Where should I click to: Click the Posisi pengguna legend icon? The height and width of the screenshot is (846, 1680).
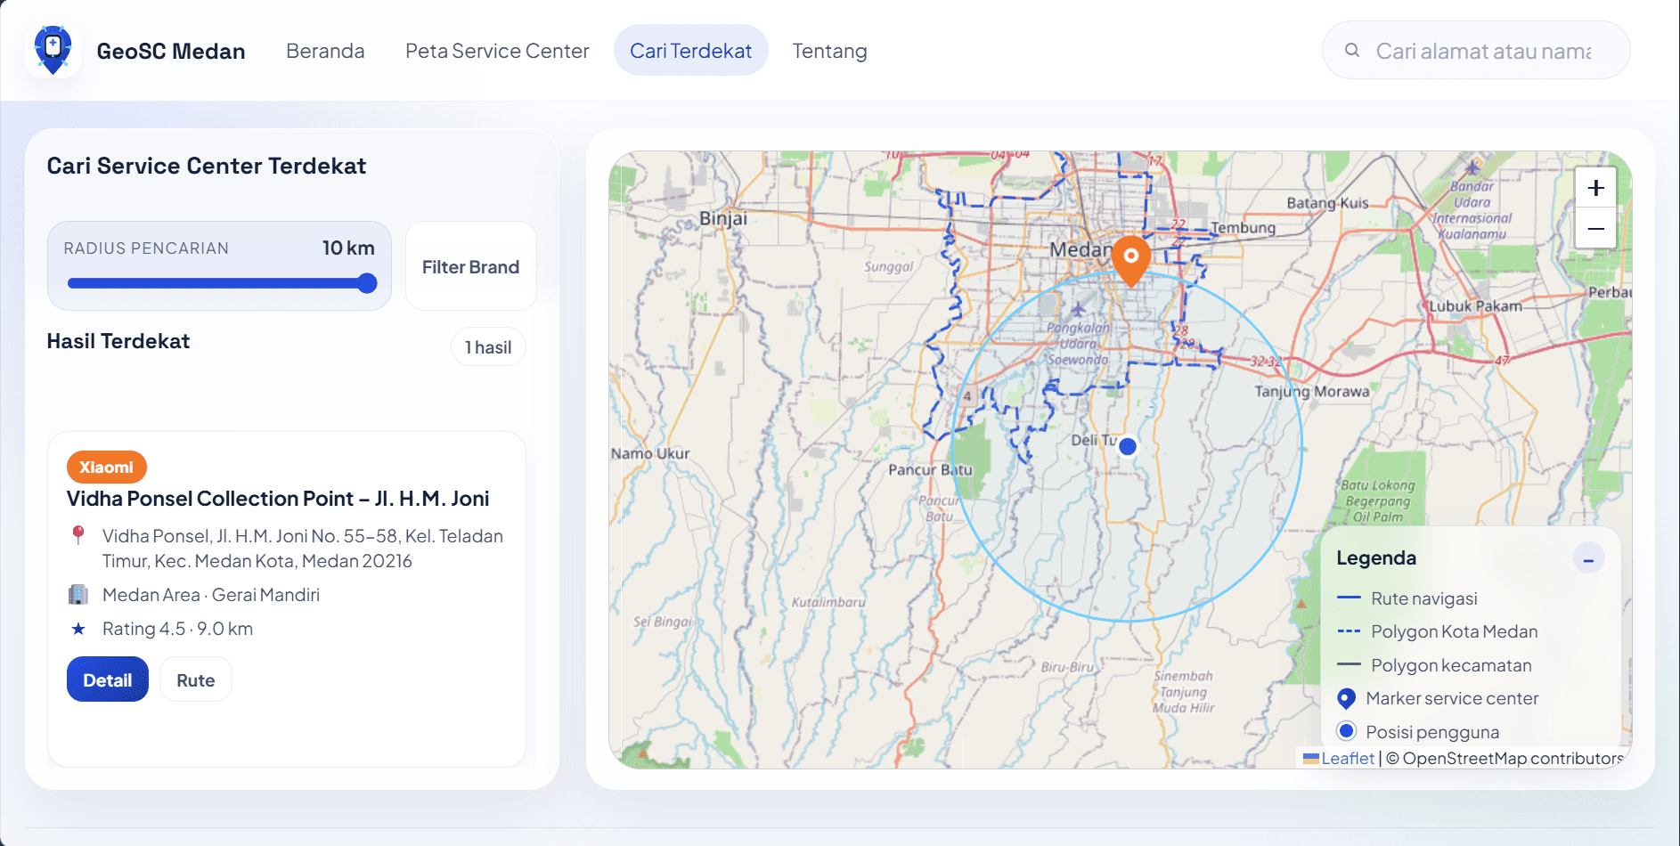1347,731
